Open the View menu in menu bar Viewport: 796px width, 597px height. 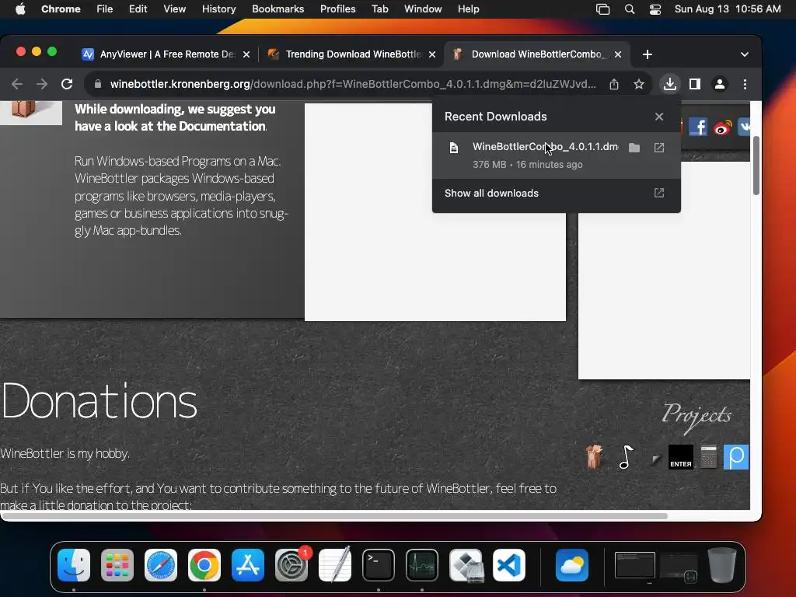coord(174,9)
